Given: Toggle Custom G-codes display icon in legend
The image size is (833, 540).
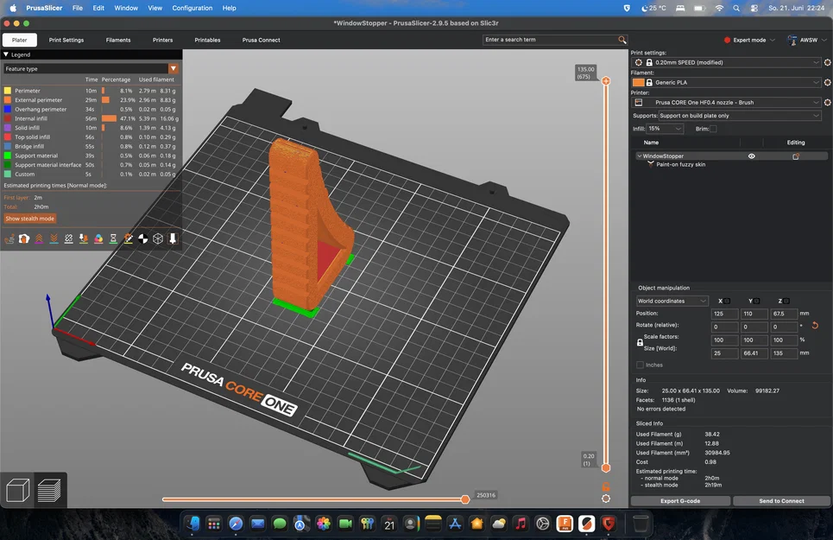Looking at the screenshot, I should point(128,239).
